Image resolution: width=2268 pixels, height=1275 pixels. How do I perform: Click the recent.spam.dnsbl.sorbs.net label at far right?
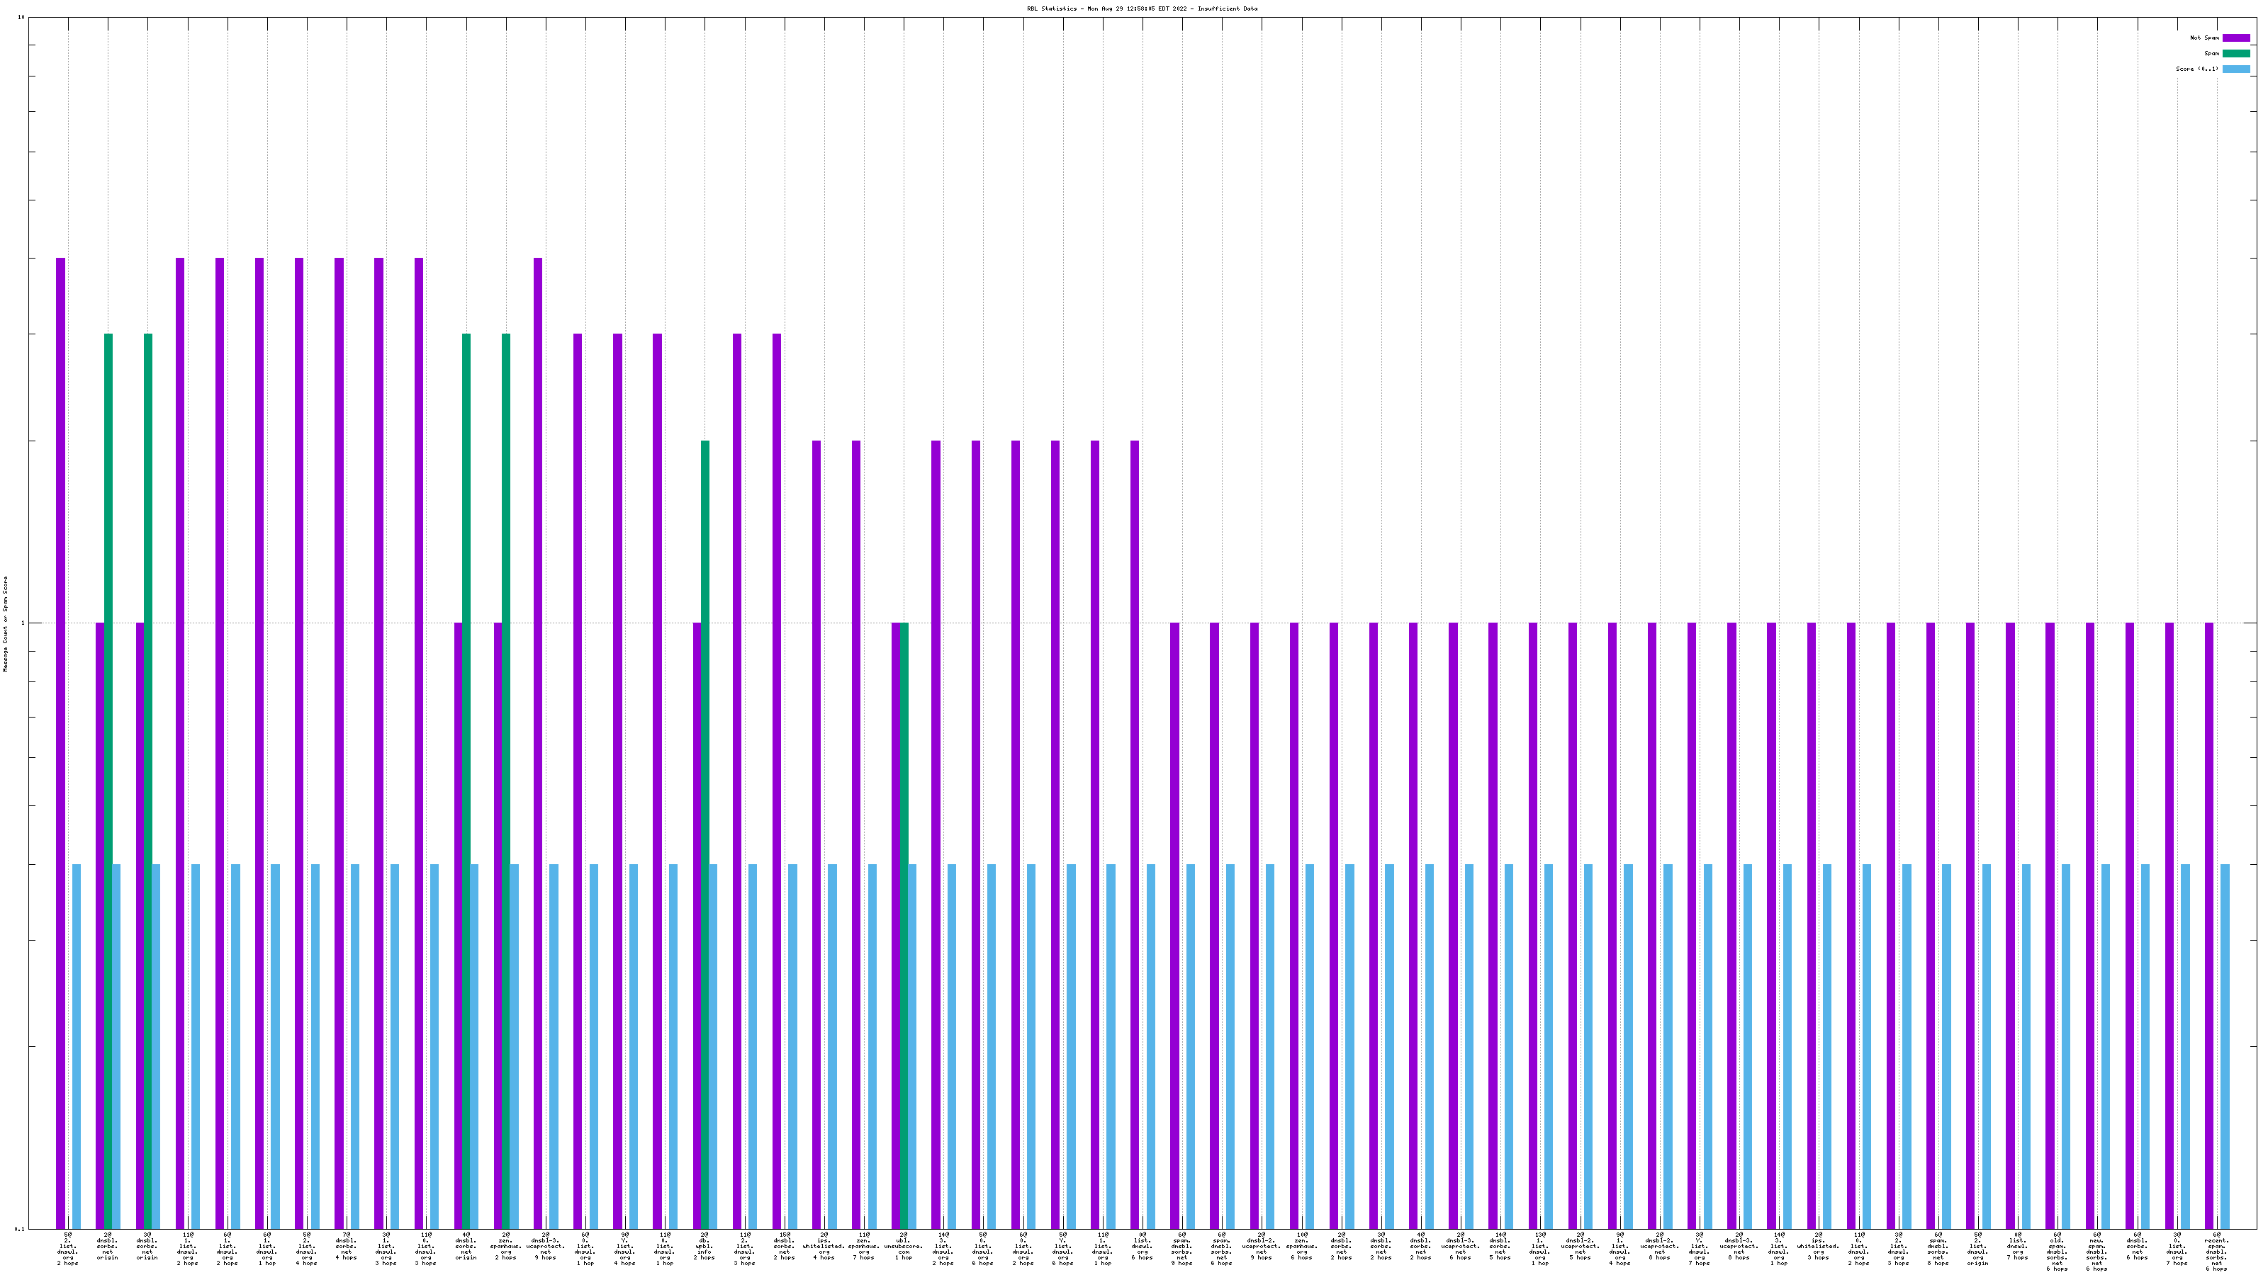click(x=2216, y=1251)
